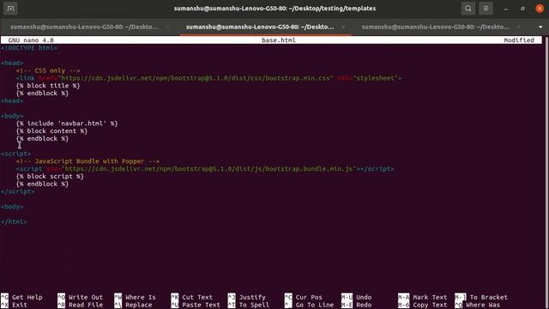
Task: Click the Paste Text shortcut label
Action: 201,306
